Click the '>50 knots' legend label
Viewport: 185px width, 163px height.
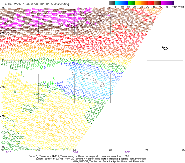click(x=178, y=7)
